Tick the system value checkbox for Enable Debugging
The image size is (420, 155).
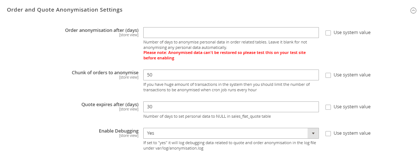pos(328,133)
